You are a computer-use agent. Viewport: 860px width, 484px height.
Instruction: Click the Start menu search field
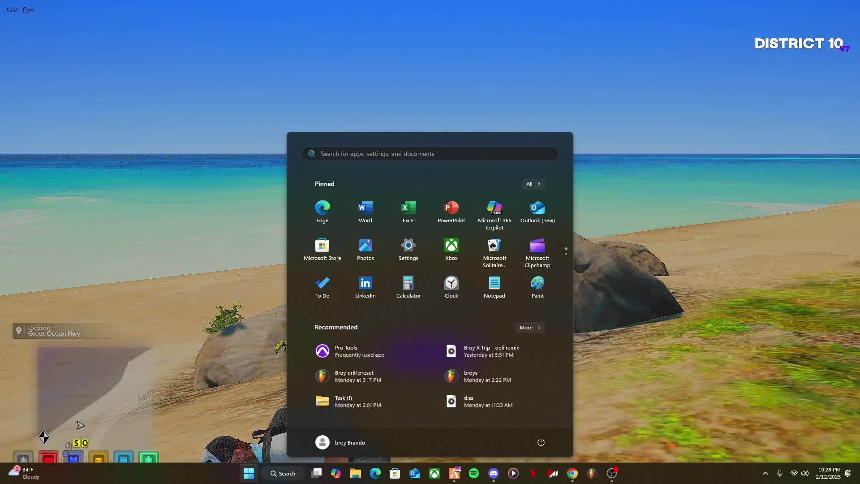click(430, 154)
